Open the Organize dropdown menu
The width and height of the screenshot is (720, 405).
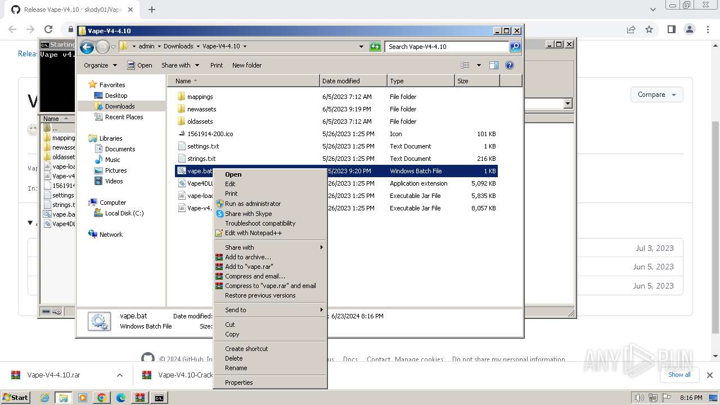(x=100, y=65)
